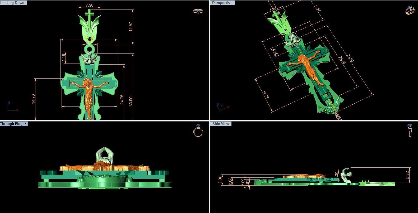418x213 pixels.
Task: Select the 33.90 dimension in Perspective view
Action: (350, 58)
